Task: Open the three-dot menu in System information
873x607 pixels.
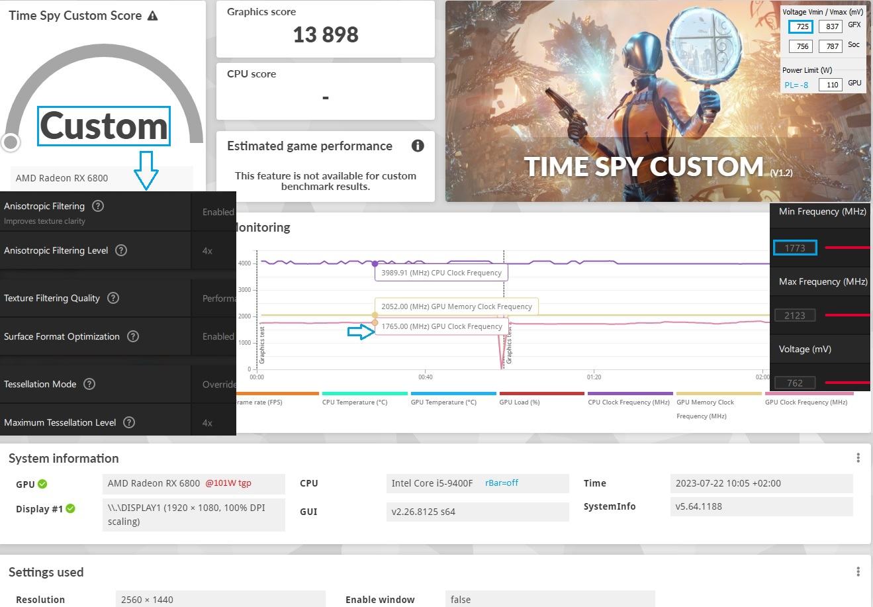Action: (858, 458)
